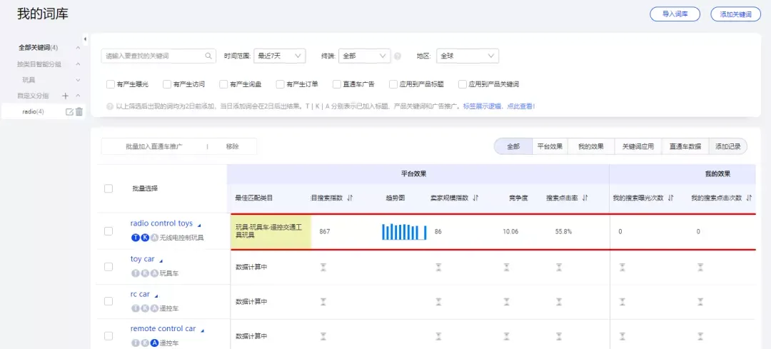Click hourglass icon in toy car search index cell
Image resolution: width=771 pixels, height=349 pixels.
coord(323,267)
